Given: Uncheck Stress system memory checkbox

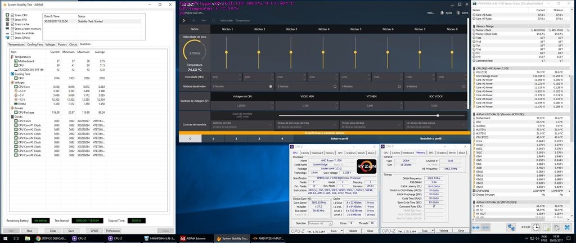Looking at the screenshot, I should [12, 29].
